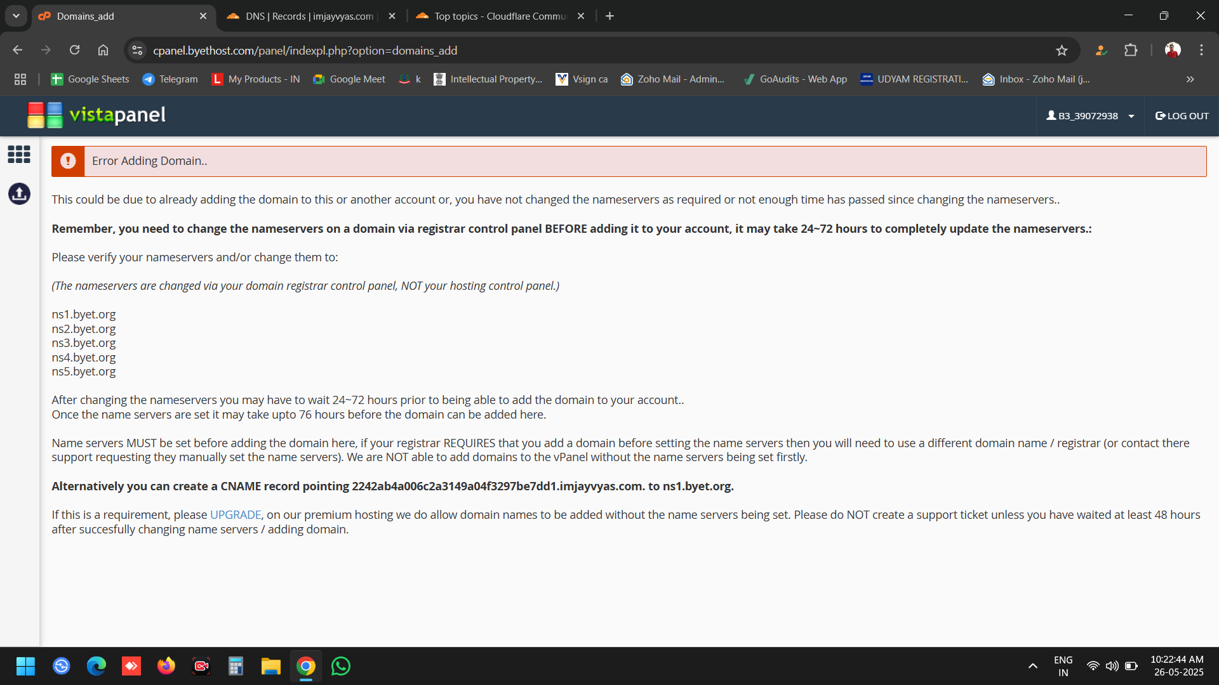Launch Microsoft Edge from taskbar
This screenshot has width=1219, height=685.
click(97, 666)
